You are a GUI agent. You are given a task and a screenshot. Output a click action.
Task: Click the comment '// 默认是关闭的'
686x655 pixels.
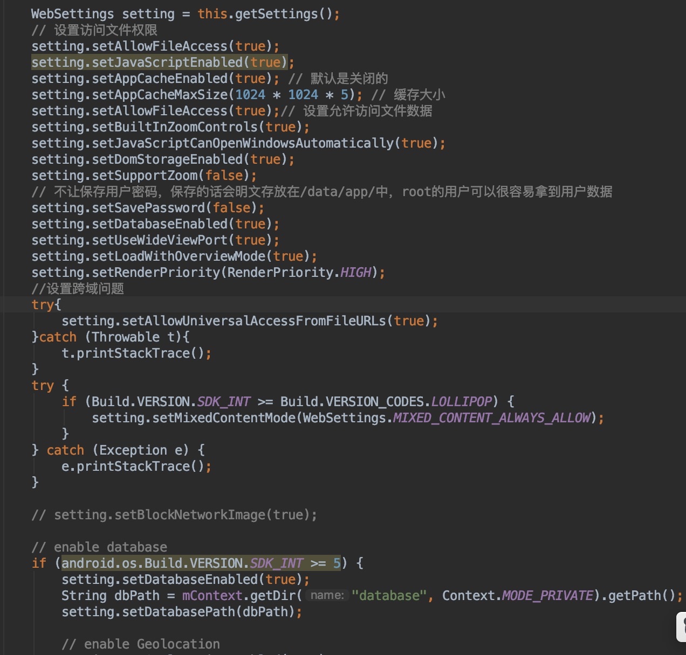(x=338, y=79)
